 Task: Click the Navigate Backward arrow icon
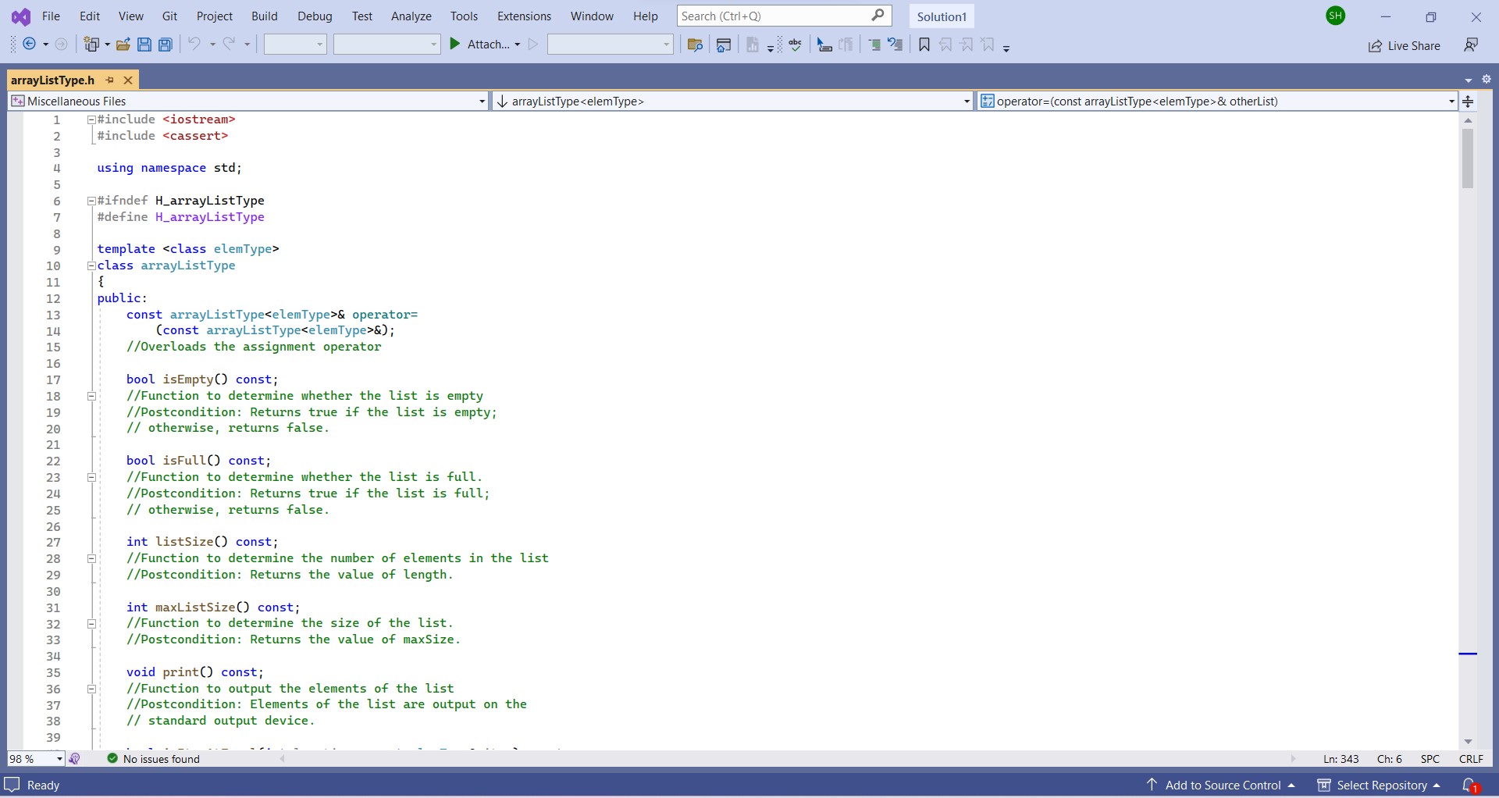tap(30, 45)
